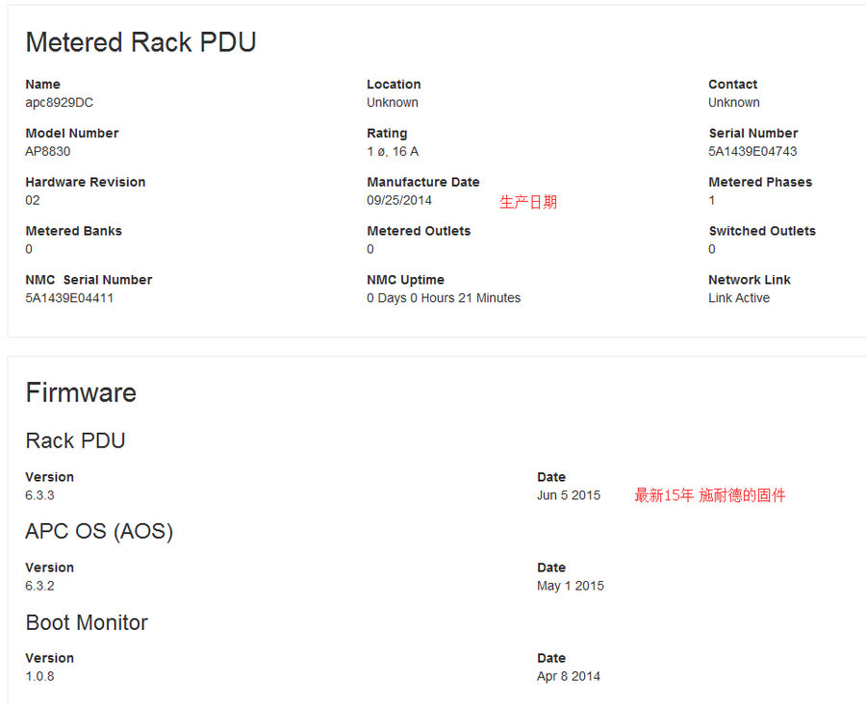
Task: Click the Rack PDU version 6.3.3
Action: (x=39, y=495)
